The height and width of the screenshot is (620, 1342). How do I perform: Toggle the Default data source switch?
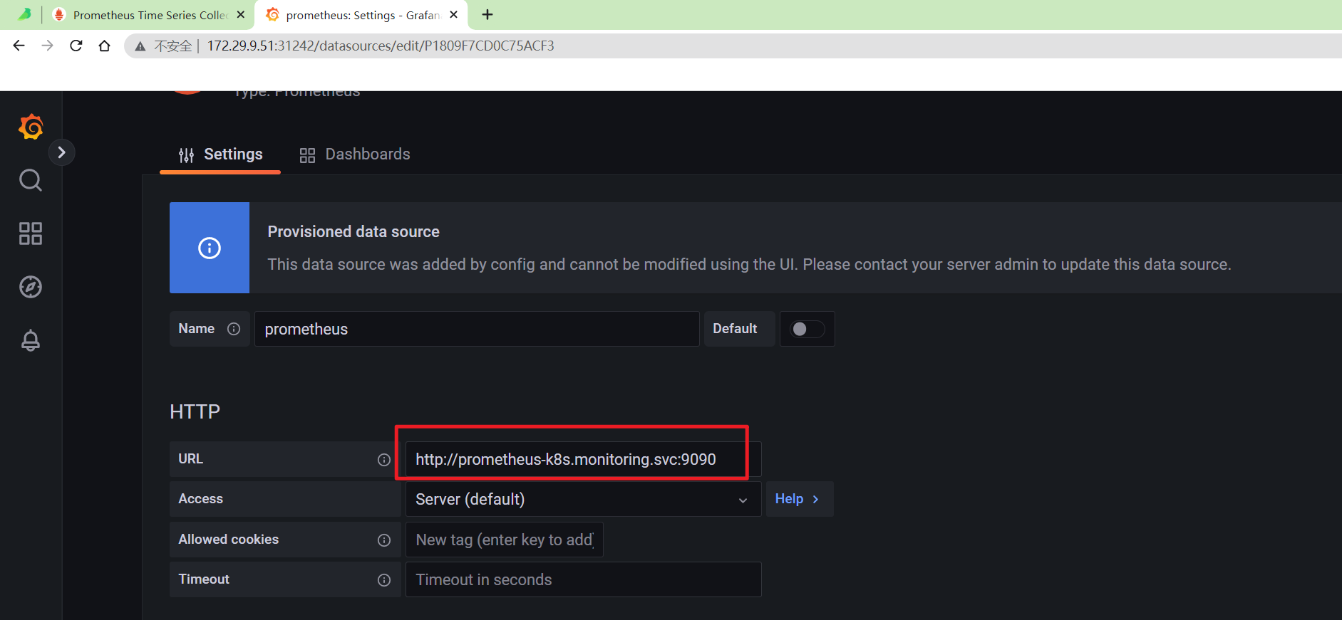point(807,329)
